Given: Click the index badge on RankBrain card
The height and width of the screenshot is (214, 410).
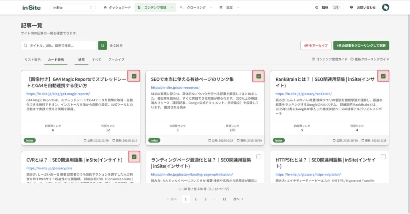Looking at the screenshot, I should pos(279,140).
